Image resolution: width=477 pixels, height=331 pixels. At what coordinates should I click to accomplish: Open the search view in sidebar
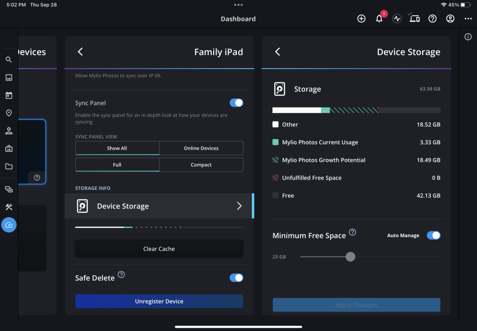point(9,60)
